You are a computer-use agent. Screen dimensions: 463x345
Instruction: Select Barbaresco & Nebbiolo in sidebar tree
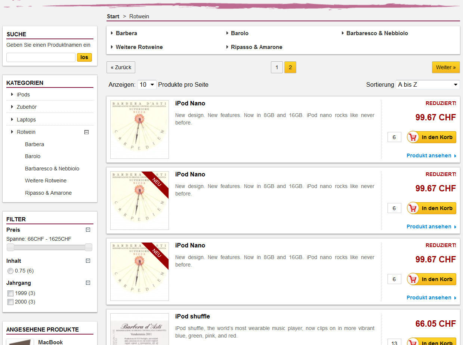[52, 169]
